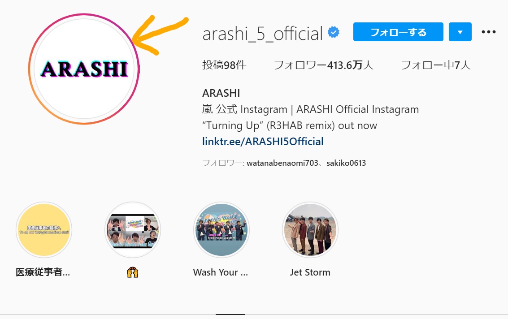Click the blue verified badge
Image resolution: width=508 pixels, height=319 pixels.
point(334,32)
